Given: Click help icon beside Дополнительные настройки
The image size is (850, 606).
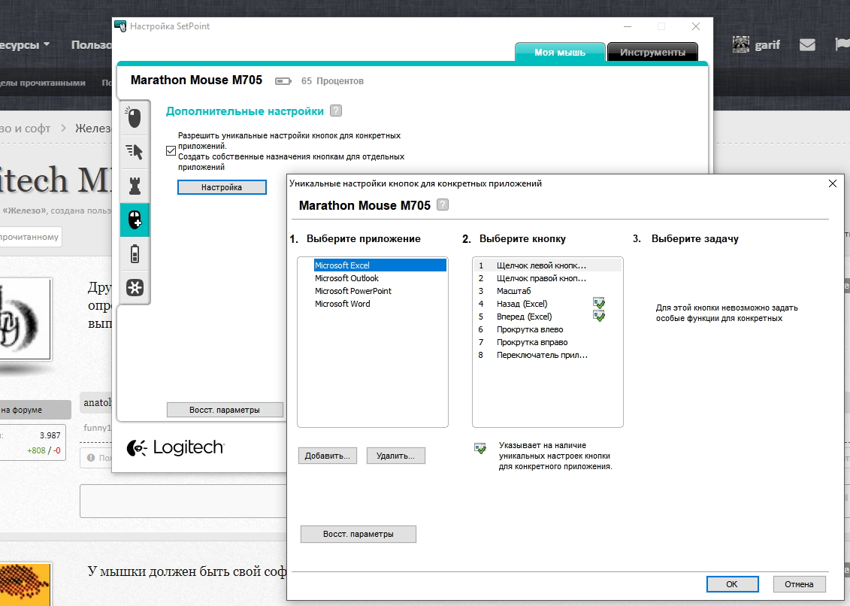Looking at the screenshot, I should 336,111.
